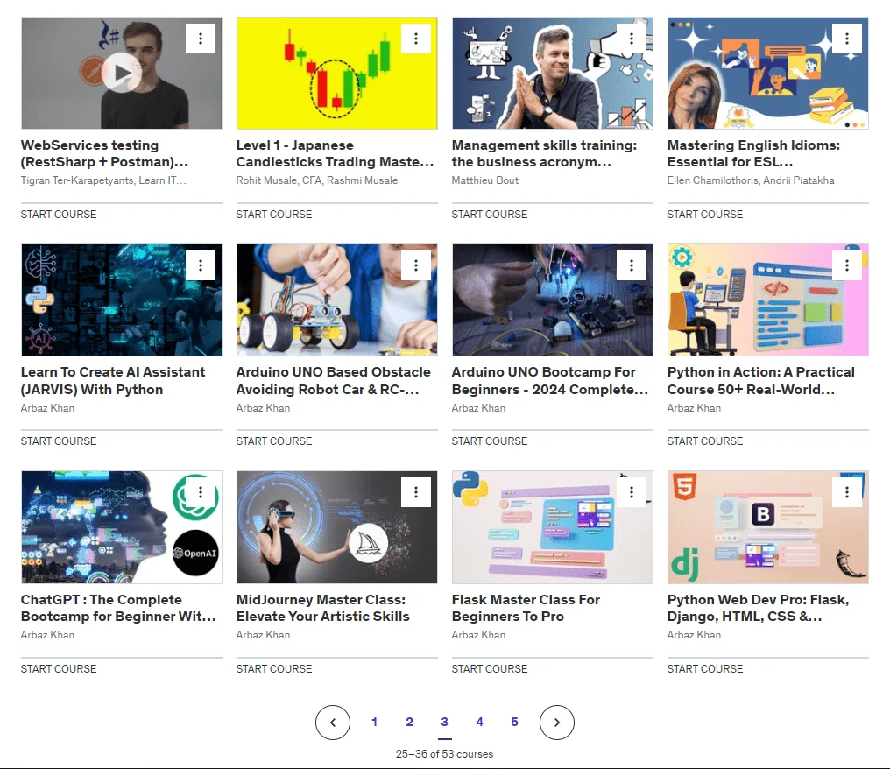The width and height of the screenshot is (890, 769).
Task: Open Mastering English Idioms thumbnail
Action: pyautogui.click(x=768, y=73)
